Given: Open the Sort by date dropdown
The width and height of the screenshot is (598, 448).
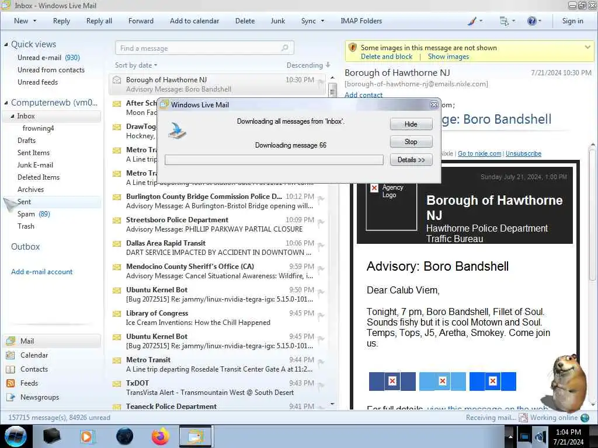Looking at the screenshot, I should pos(136,65).
